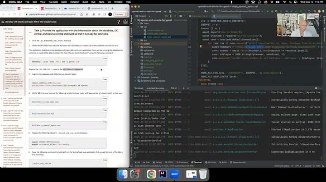The width and height of the screenshot is (326, 182).
Task: Switch to the localhost Chrome tab
Action: coord(97,8)
